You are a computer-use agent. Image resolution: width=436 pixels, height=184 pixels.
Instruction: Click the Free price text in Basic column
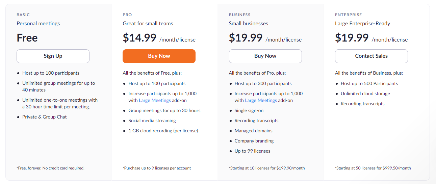tap(27, 37)
